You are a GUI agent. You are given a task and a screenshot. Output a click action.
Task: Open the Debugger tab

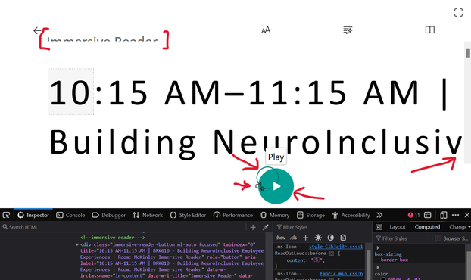[x=108, y=215]
